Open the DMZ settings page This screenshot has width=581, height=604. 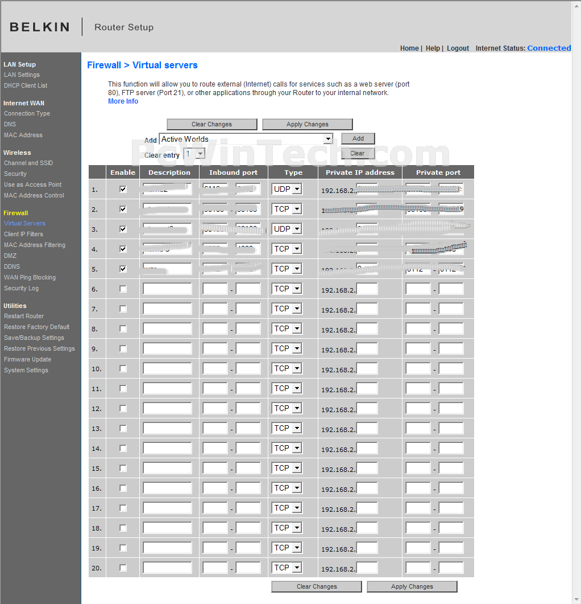point(10,256)
